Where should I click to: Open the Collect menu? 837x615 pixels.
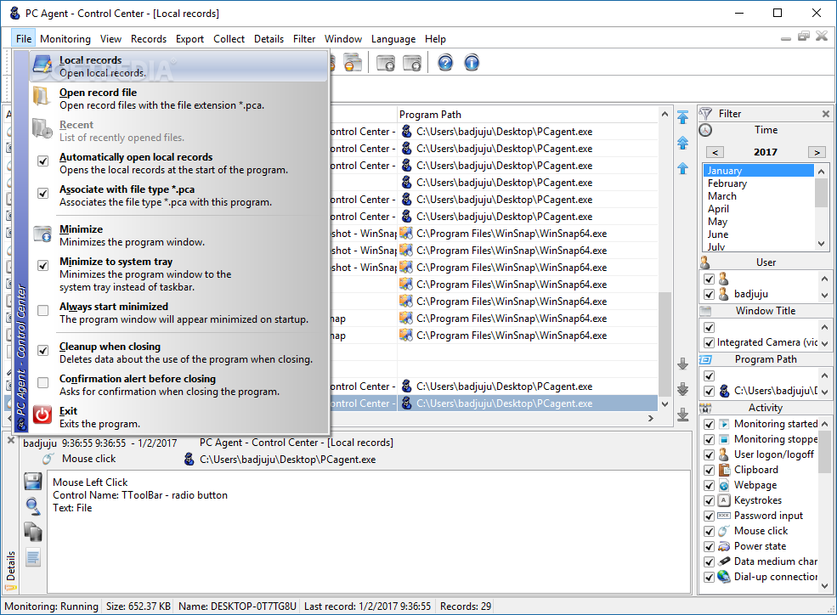point(229,39)
